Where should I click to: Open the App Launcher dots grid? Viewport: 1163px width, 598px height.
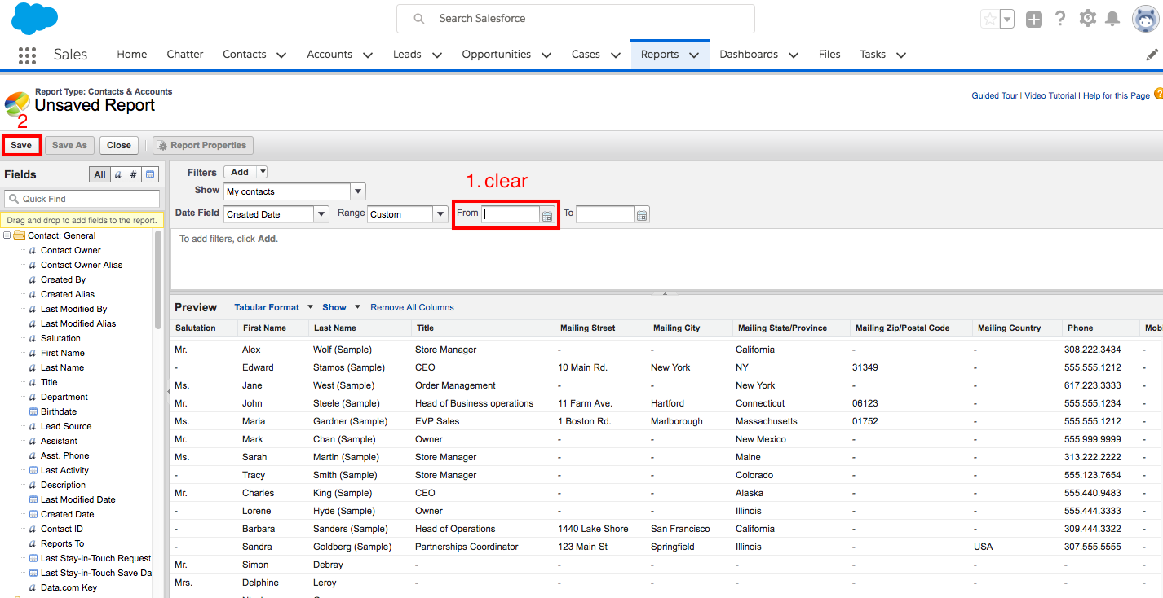click(27, 55)
